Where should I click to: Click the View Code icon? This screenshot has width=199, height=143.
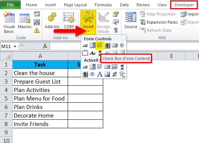pyautogui.click(x=116, y=22)
